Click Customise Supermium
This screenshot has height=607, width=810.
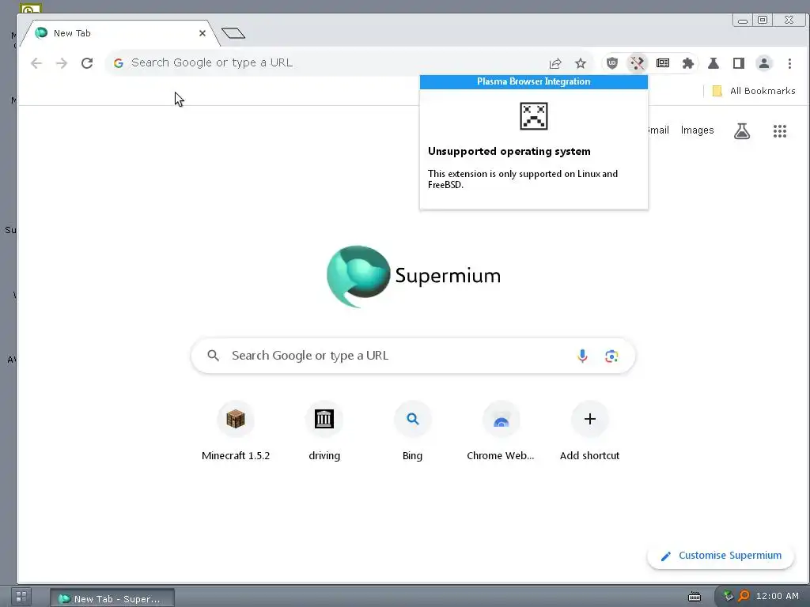721,556
